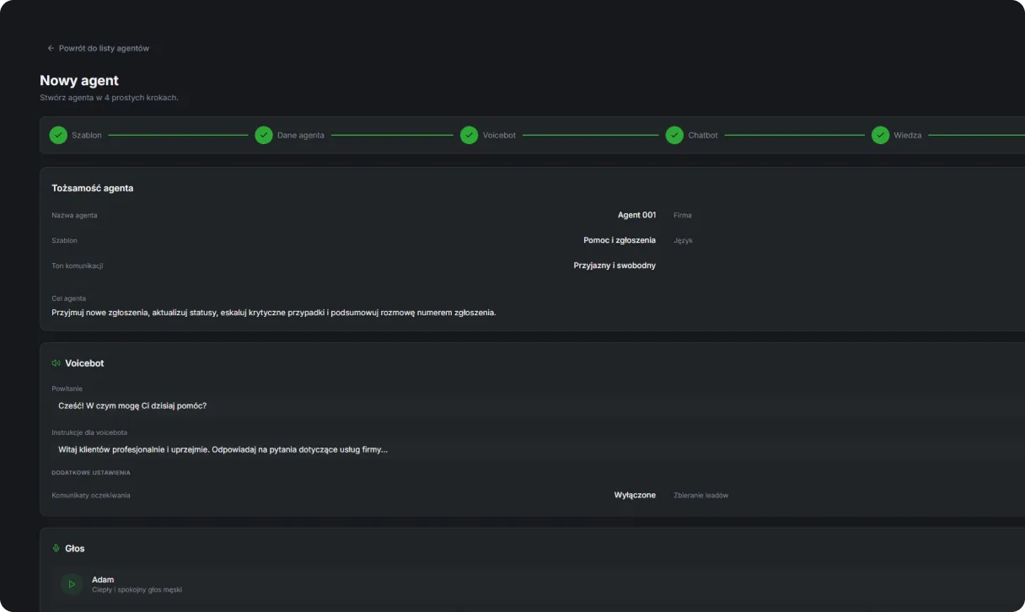
Task: Click the speaker icon beside Voicebot heading
Action: pos(56,363)
